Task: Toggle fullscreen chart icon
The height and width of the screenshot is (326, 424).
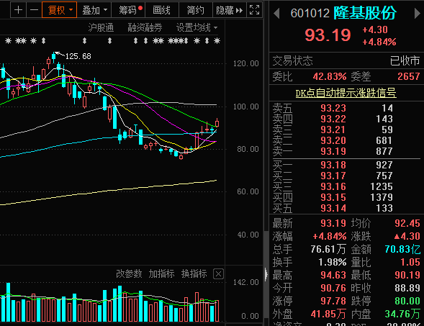Action: pos(254,10)
